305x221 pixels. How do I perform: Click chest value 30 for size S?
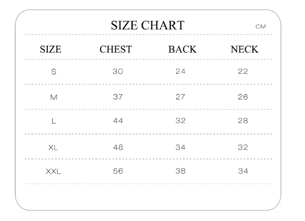pos(118,71)
